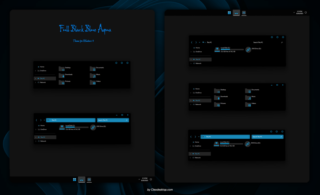Image resolution: width=320 pixels, height=195 pixels.
Task: Open DVD Drive (D:) in right preview's dark-address-bar window
Action: (x=253, y=50)
